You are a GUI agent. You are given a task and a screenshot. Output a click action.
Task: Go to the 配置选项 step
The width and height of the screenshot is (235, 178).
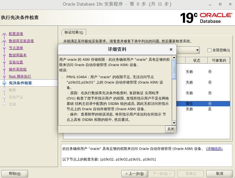pos(16,34)
